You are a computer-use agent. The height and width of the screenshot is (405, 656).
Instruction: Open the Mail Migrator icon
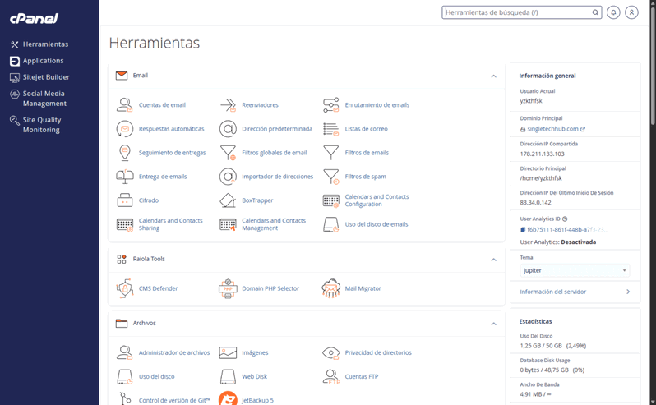click(331, 288)
